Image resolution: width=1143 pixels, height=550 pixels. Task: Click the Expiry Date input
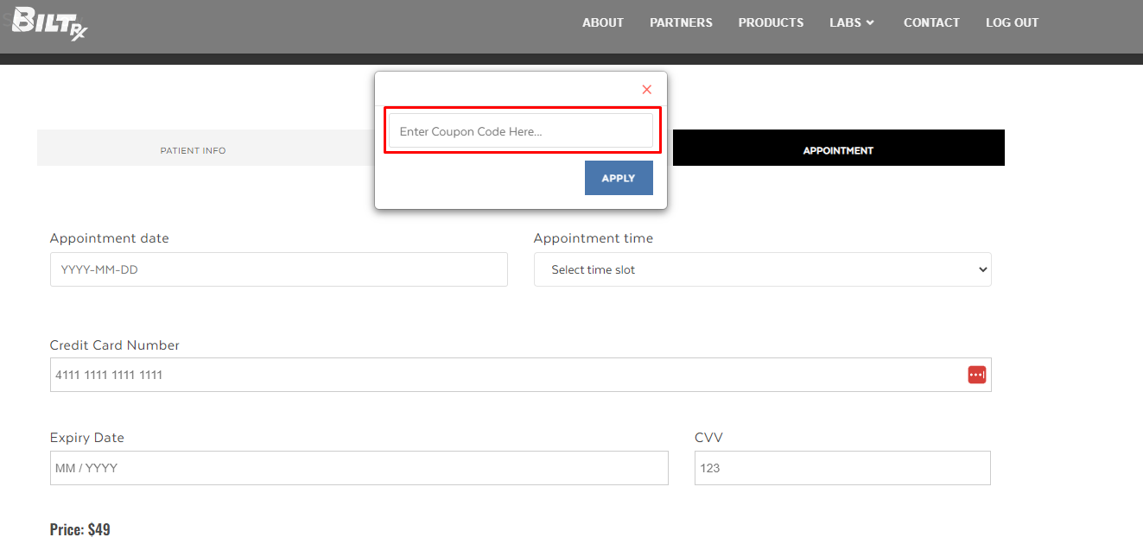[359, 468]
